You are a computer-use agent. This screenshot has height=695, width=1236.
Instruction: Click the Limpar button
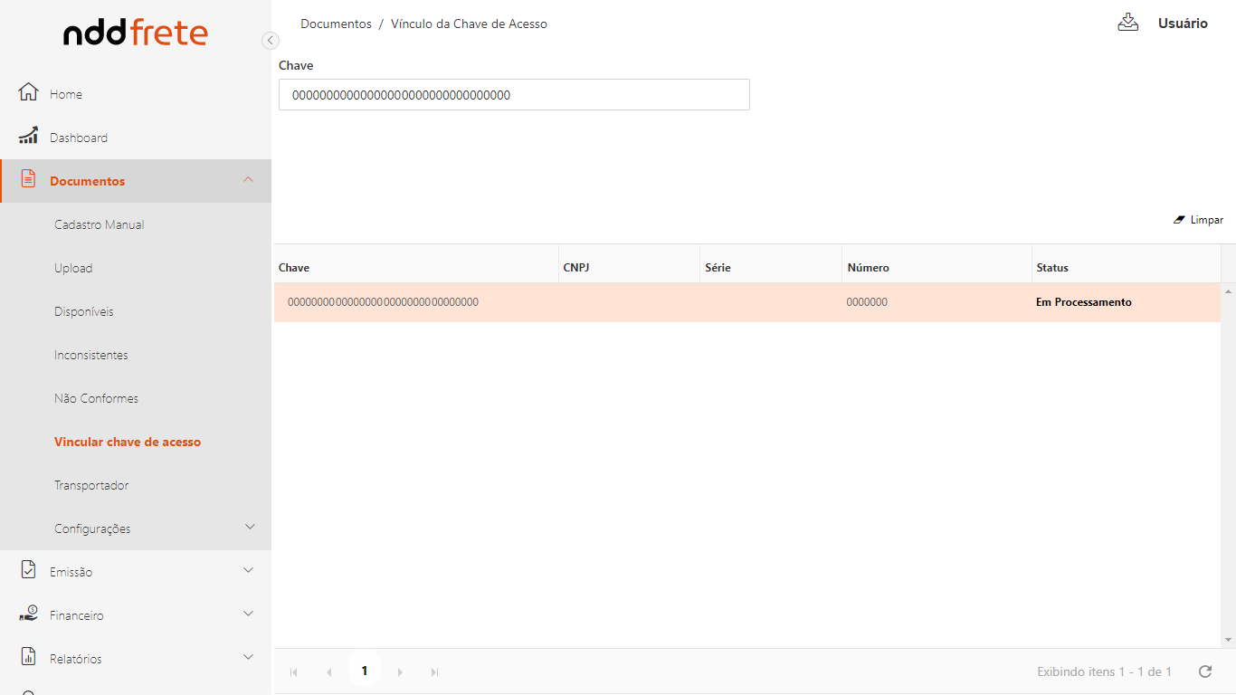pos(1198,220)
